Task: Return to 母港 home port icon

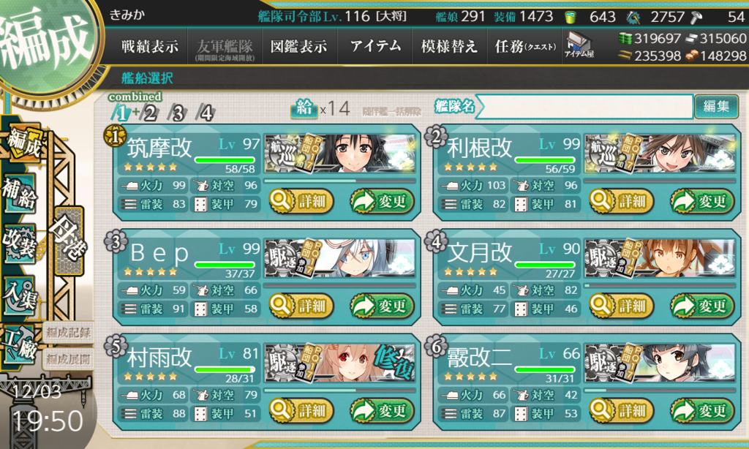Action: click(69, 241)
